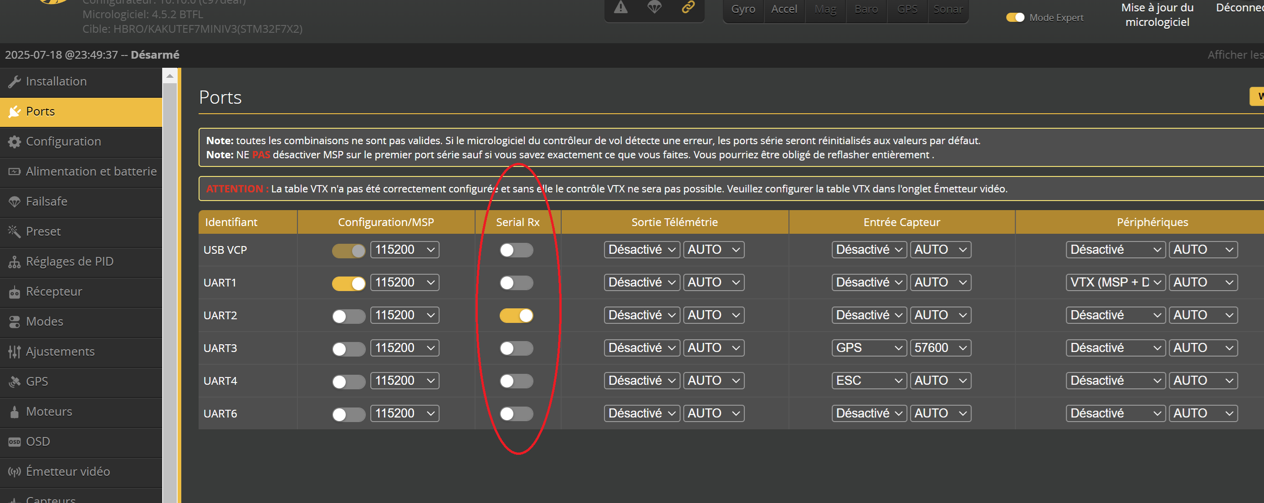Click the Configuration gear icon
1264x503 pixels.
coord(14,141)
